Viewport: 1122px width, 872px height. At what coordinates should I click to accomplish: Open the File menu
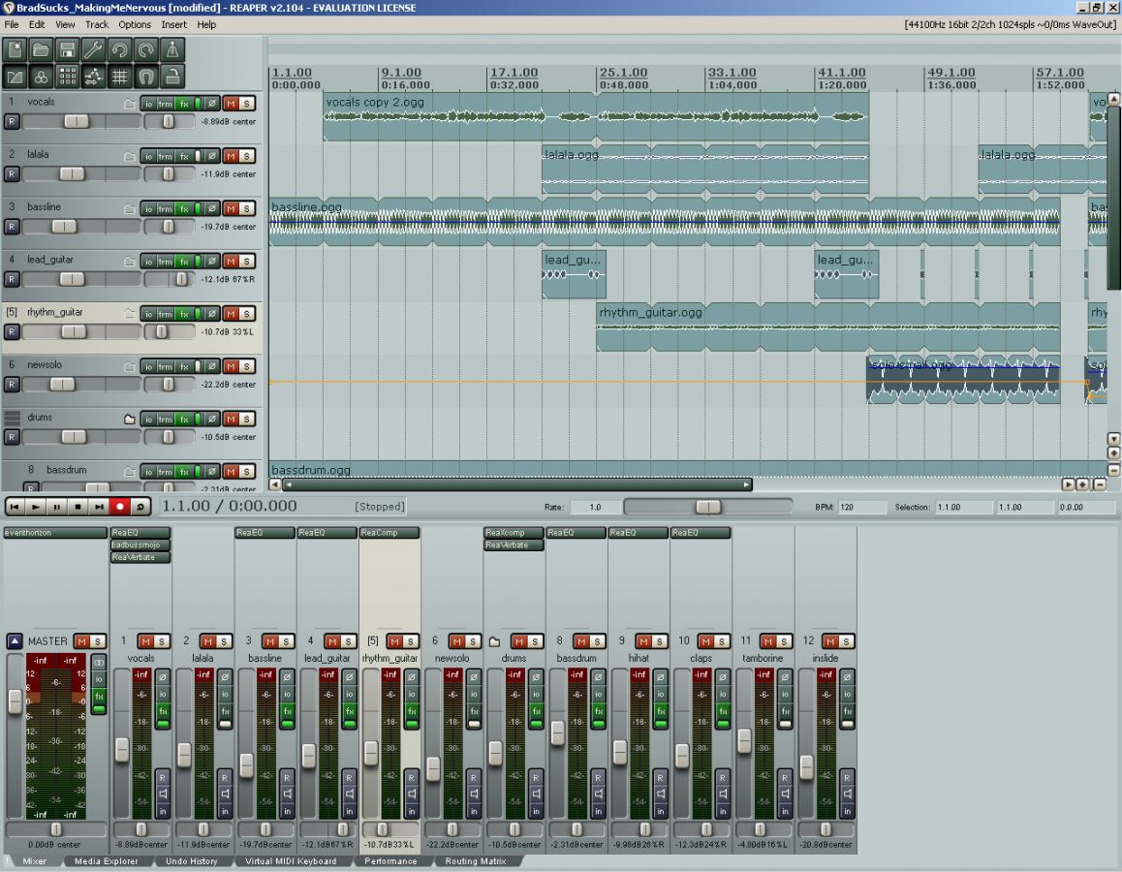click(x=12, y=24)
